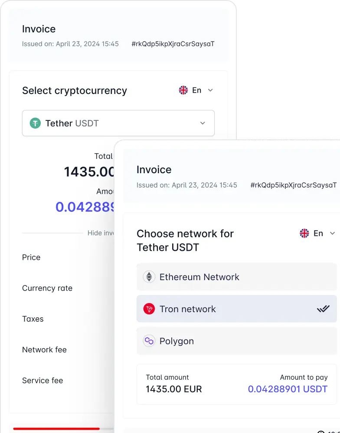Click the red progress bar

click(56, 429)
